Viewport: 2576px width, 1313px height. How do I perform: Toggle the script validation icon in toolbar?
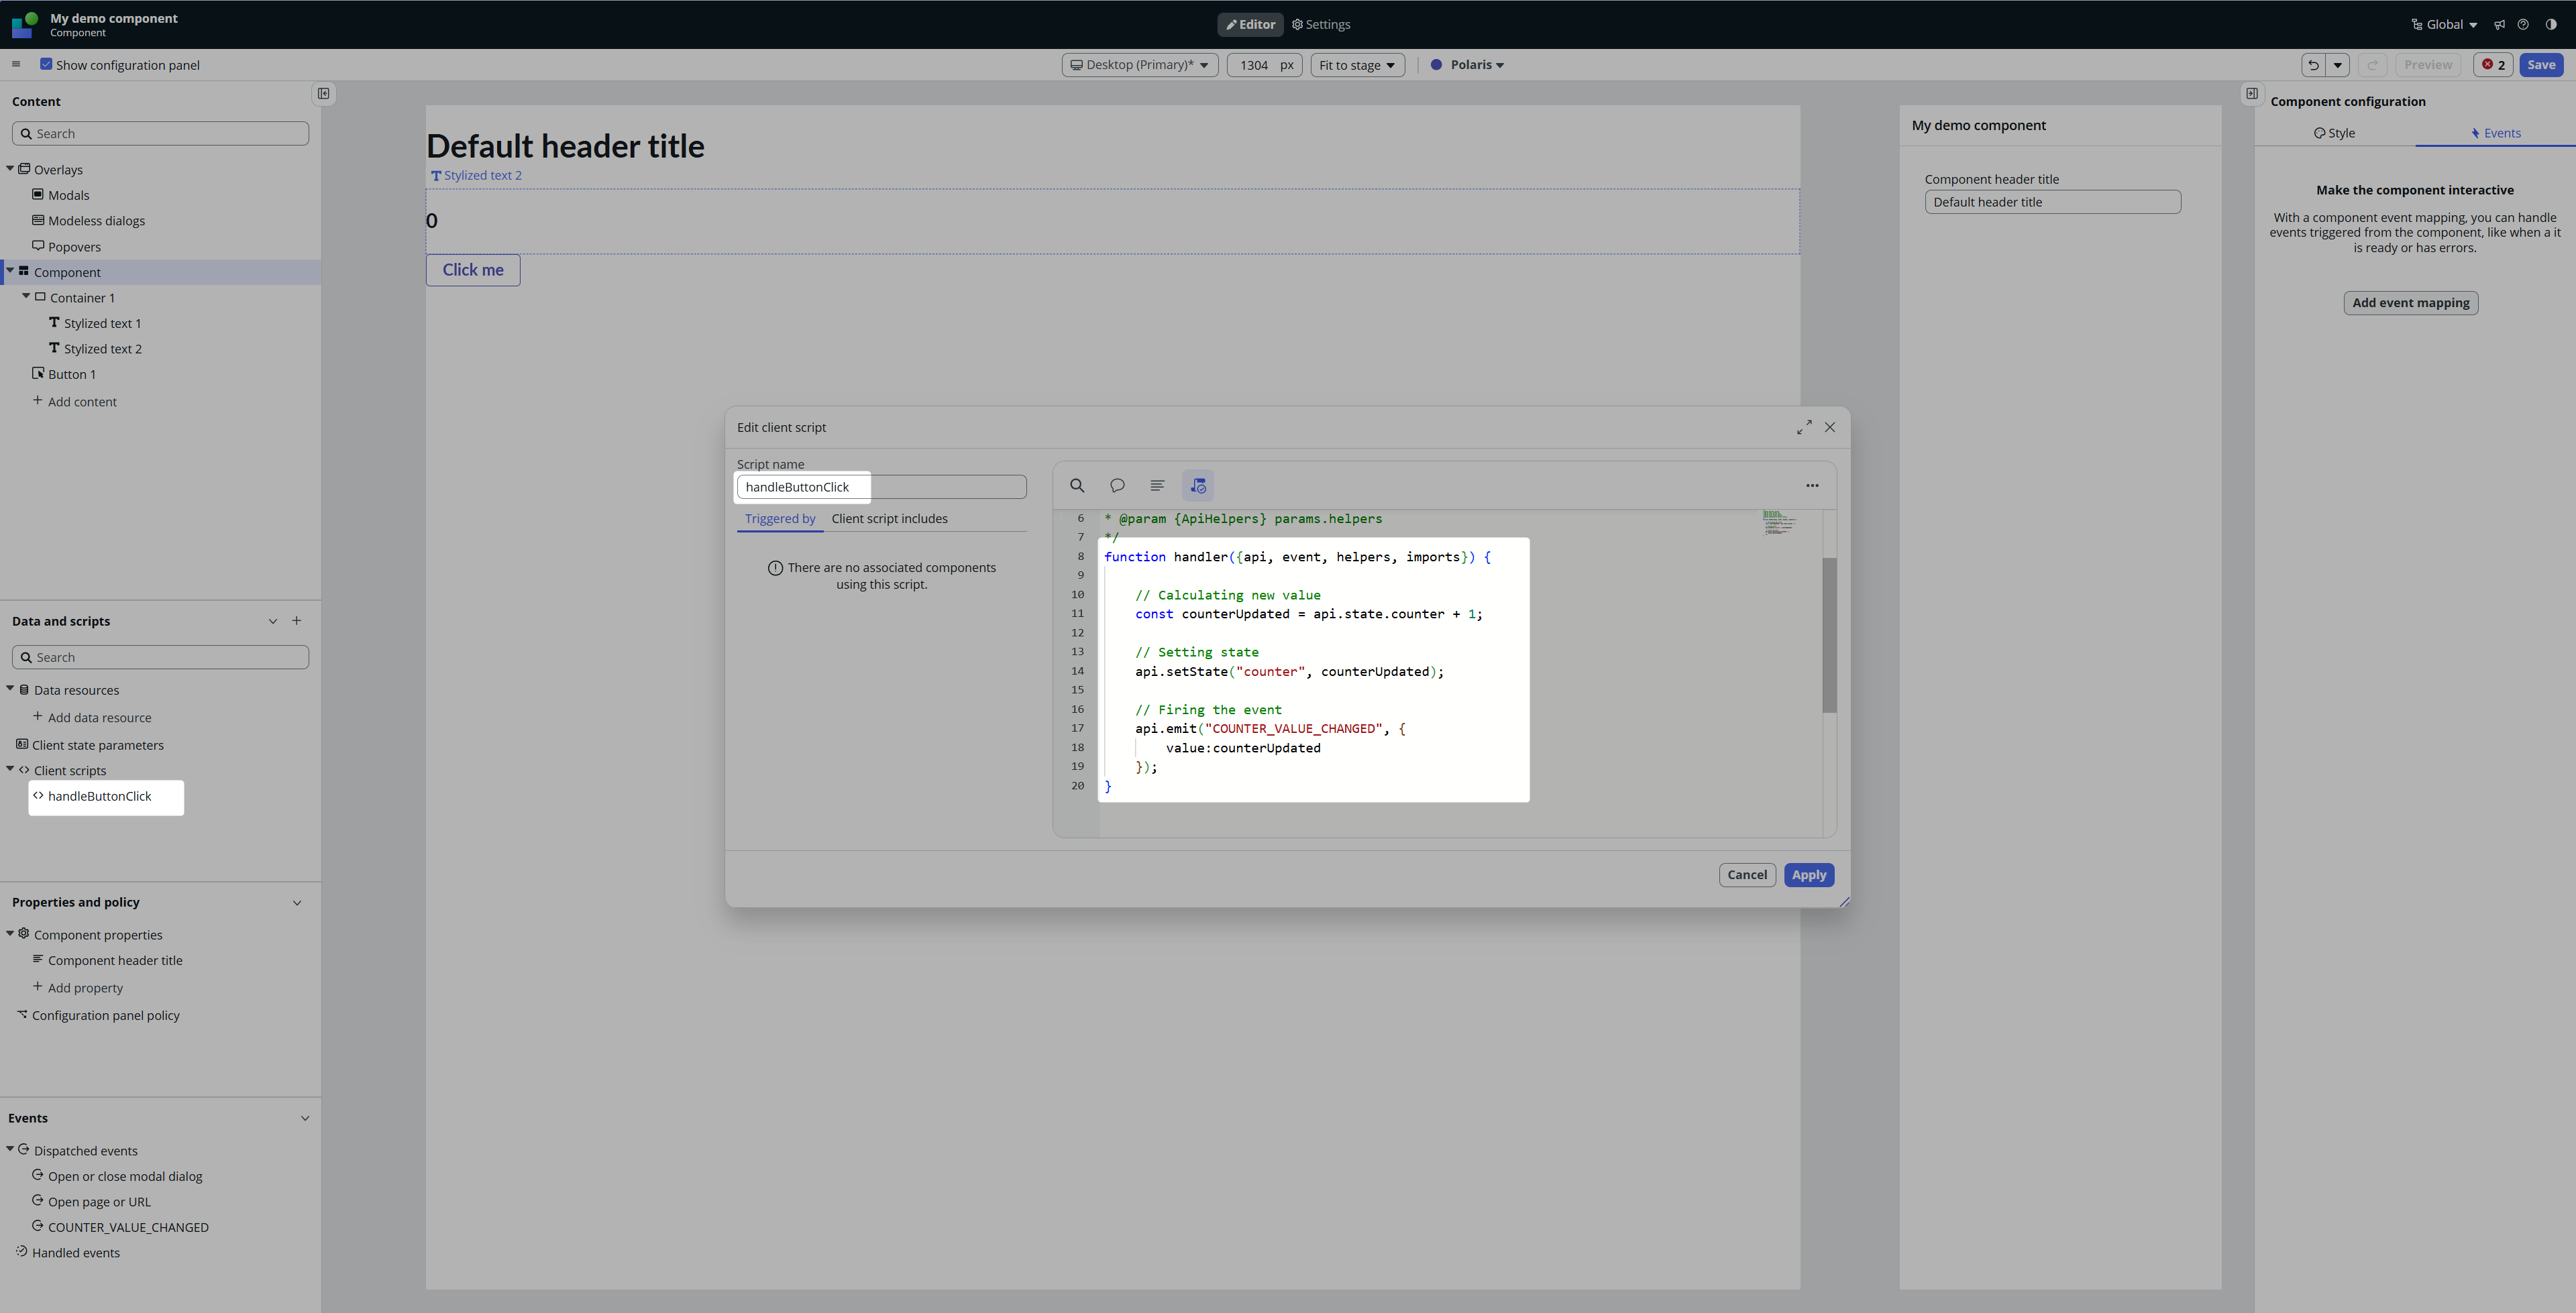pyautogui.click(x=1198, y=486)
